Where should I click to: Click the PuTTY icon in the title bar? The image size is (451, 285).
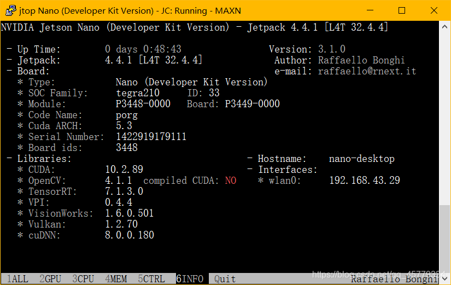coord(10,10)
